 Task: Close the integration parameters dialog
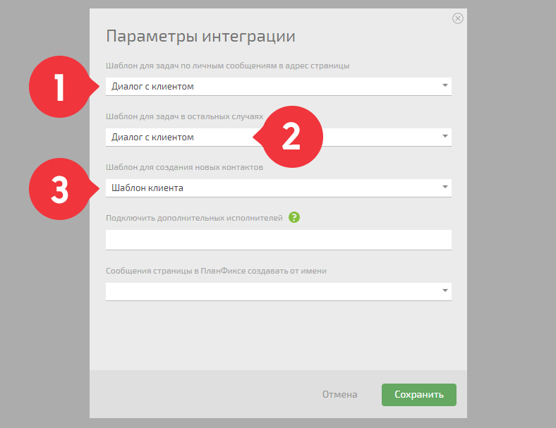(x=457, y=18)
